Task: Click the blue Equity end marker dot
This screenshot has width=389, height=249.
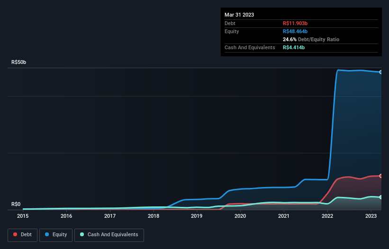Action: (381, 72)
